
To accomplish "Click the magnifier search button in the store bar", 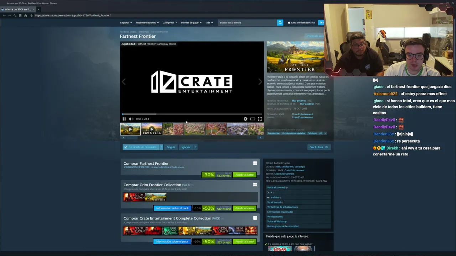I will coord(280,22).
